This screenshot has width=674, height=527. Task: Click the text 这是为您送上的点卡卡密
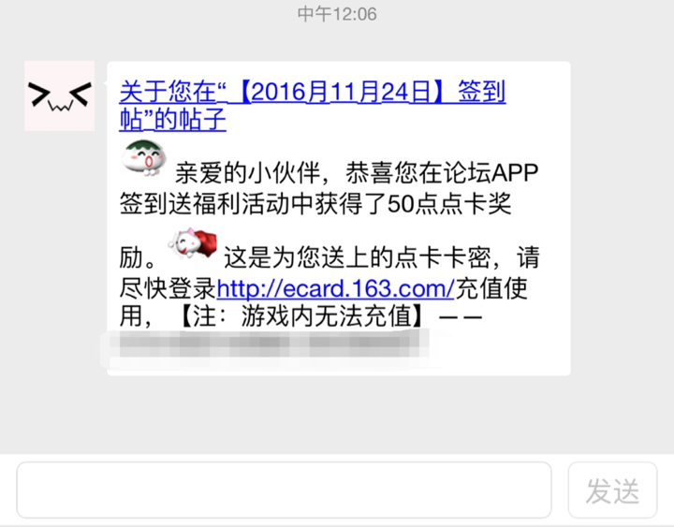(357, 257)
